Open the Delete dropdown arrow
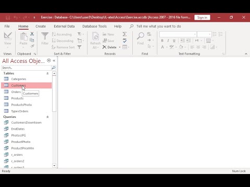The image size is (250, 187). tap(120, 47)
